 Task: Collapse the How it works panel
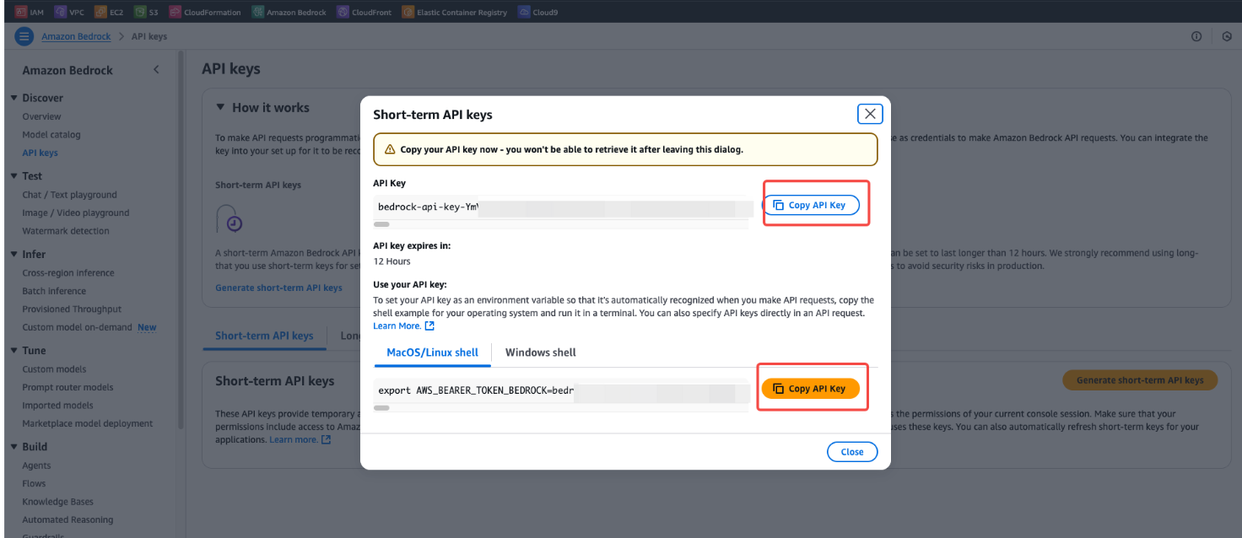click(220, 107)
